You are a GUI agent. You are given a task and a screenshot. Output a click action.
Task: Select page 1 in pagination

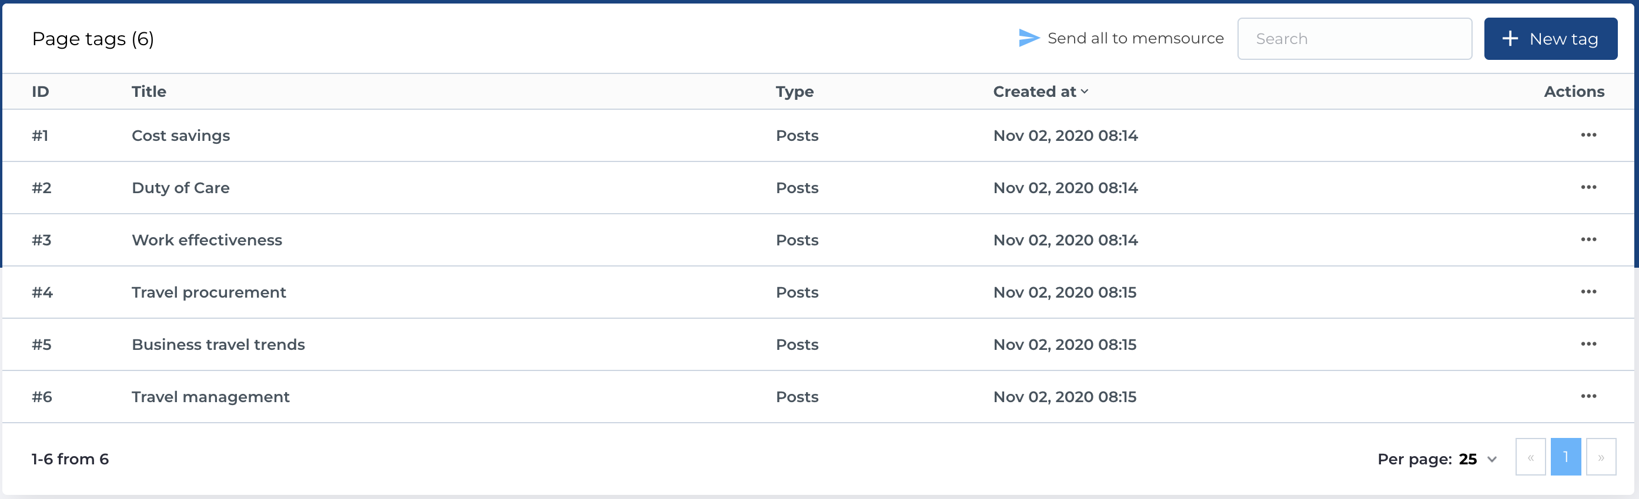[1566, 457]
